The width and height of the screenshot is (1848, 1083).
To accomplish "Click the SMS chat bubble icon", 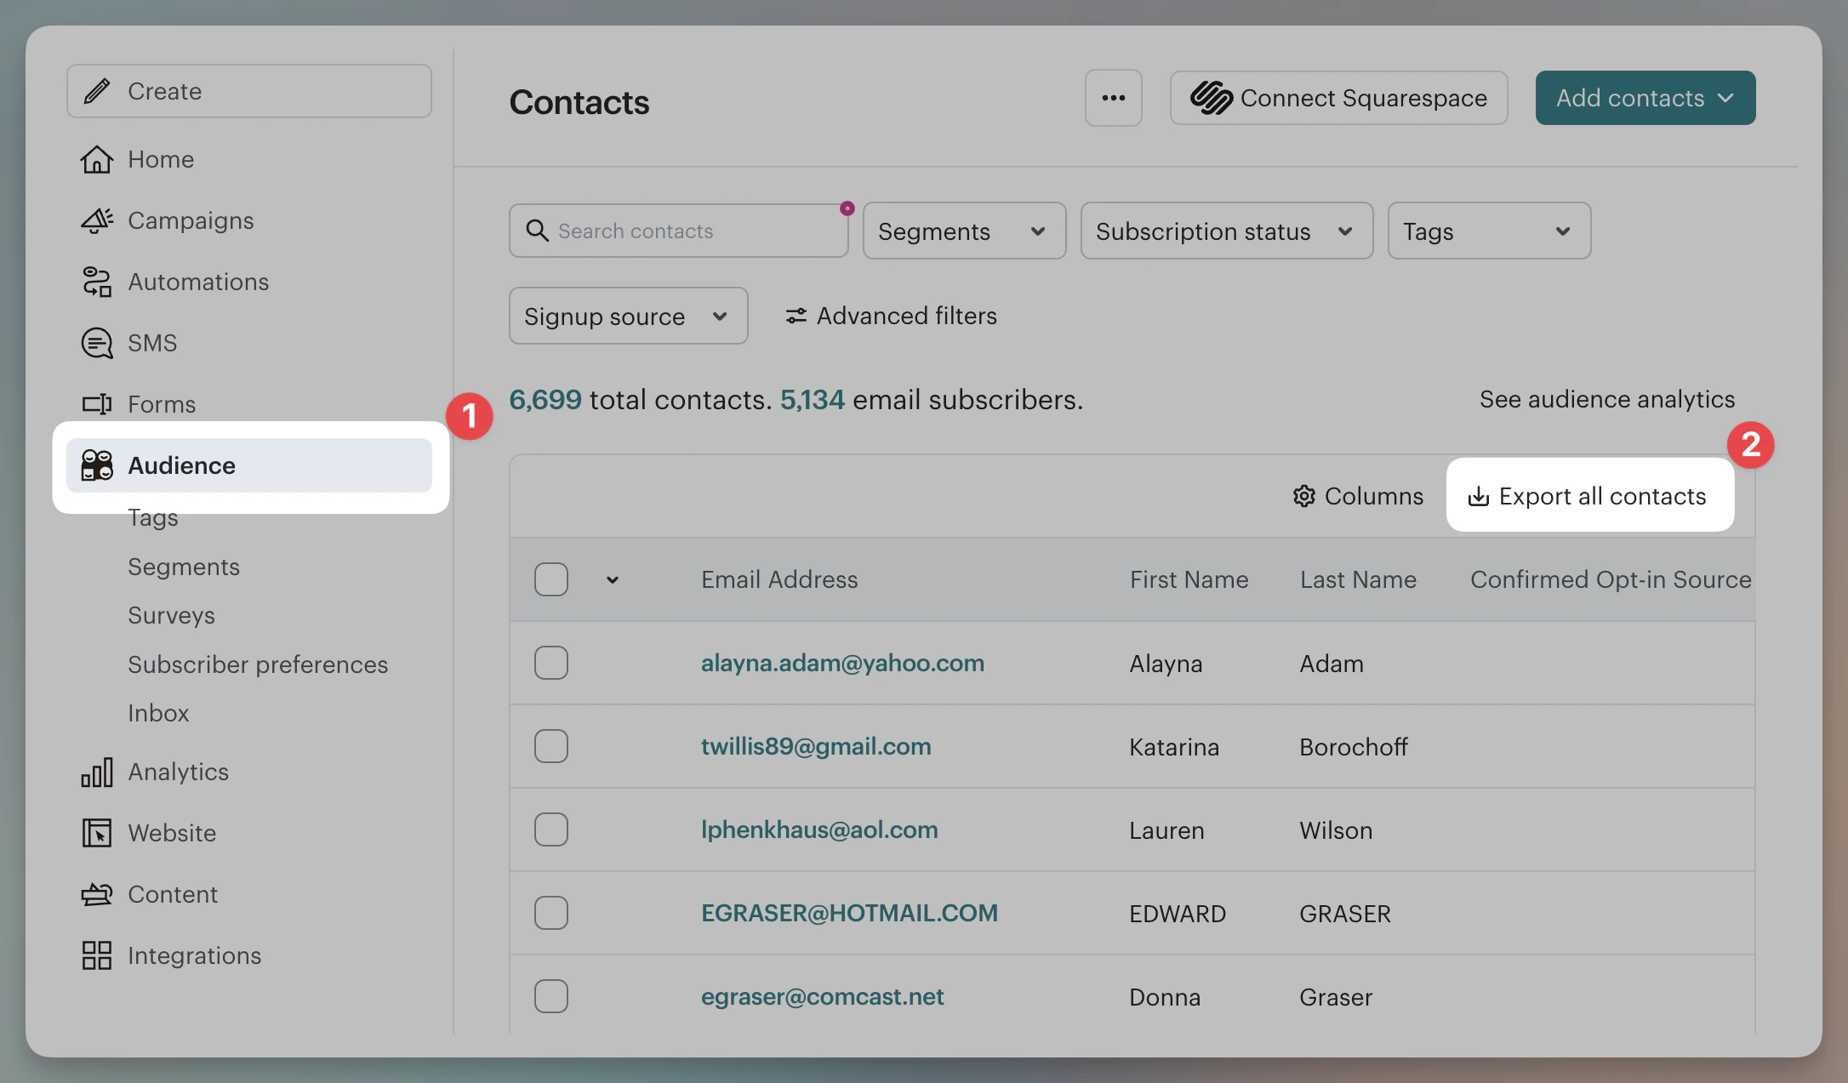I will 97,343.
